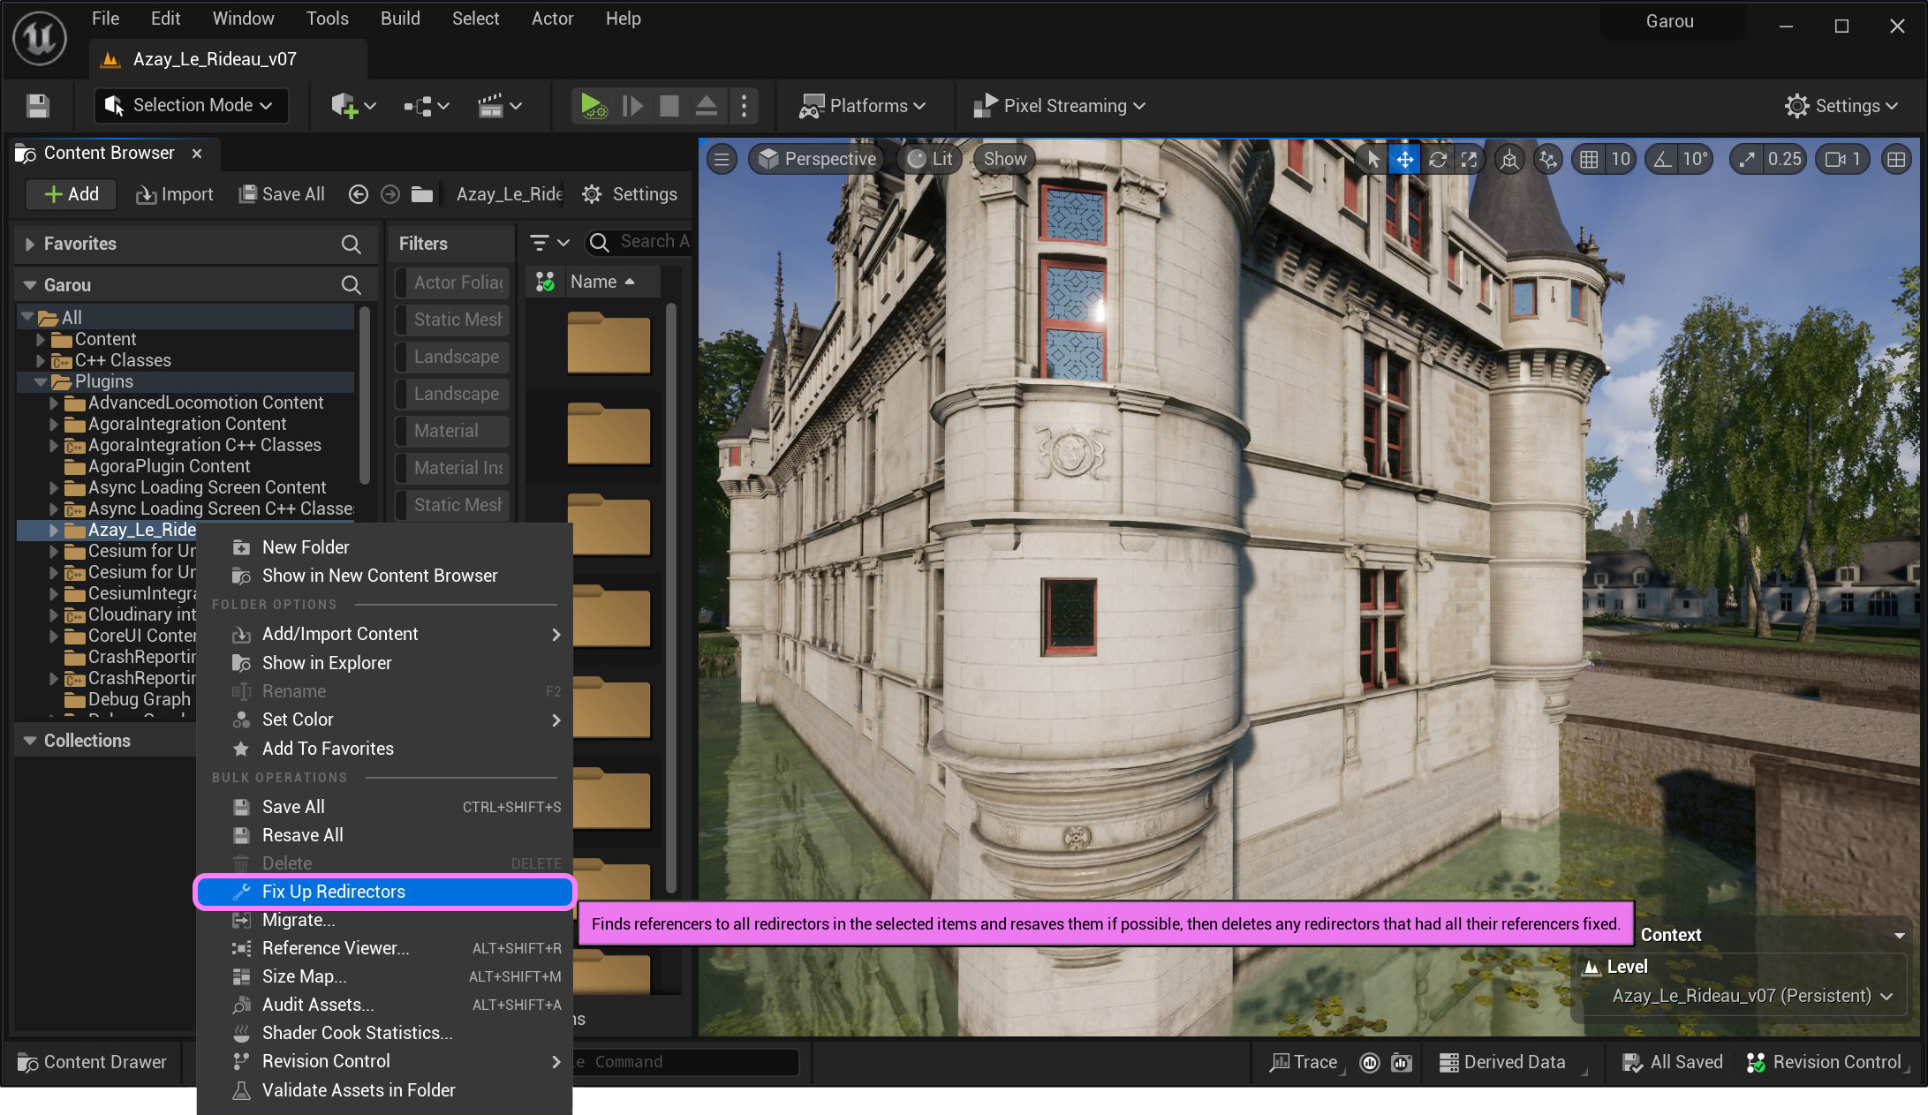This screenshot has height=1115, width=1928.
Task: Open the quick add content icon
Action: click(x=344, y=106)
